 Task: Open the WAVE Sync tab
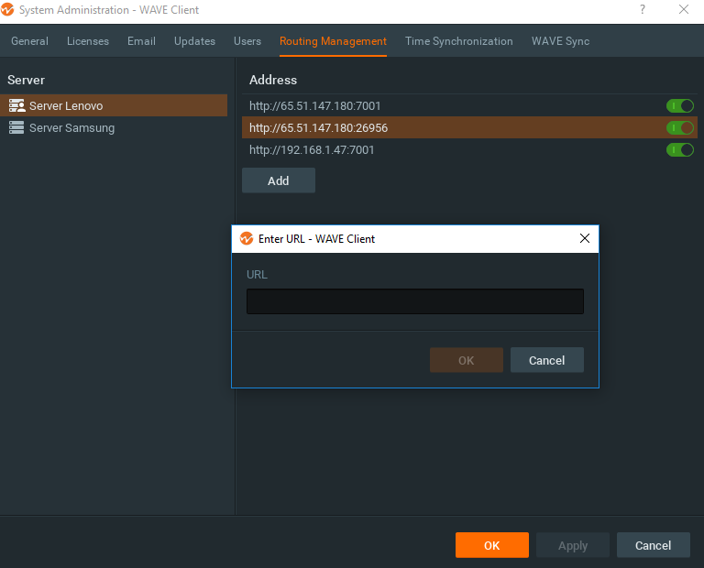tap(560, 41)
